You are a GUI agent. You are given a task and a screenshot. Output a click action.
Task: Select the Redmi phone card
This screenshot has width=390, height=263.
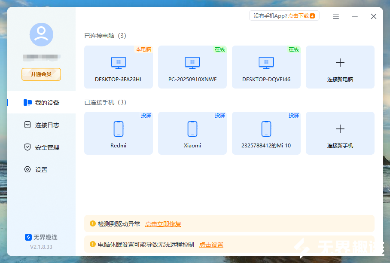pos(118,133)
